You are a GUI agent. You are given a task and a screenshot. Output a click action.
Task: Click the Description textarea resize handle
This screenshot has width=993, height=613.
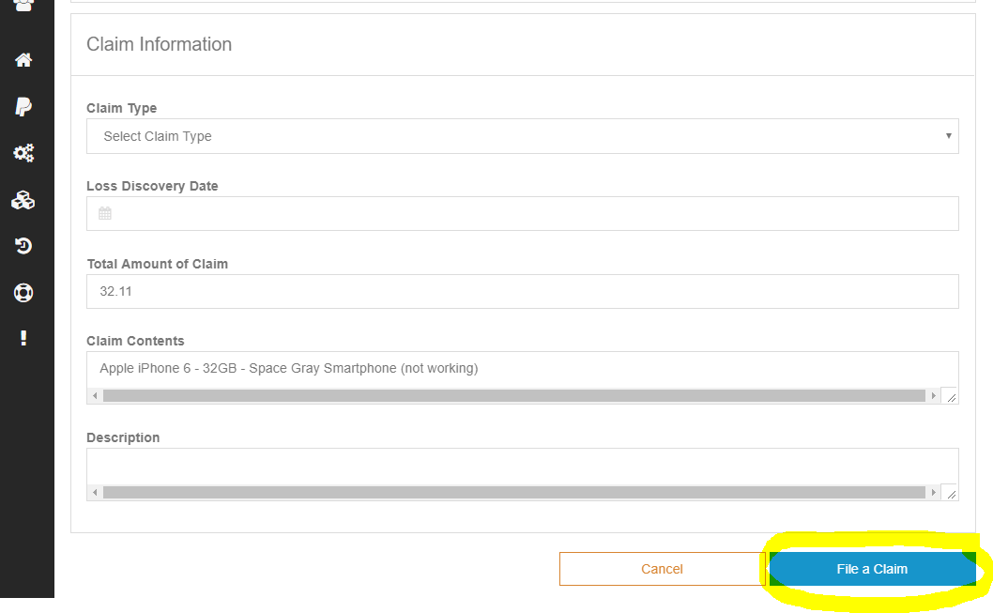(x=951, y=495)
